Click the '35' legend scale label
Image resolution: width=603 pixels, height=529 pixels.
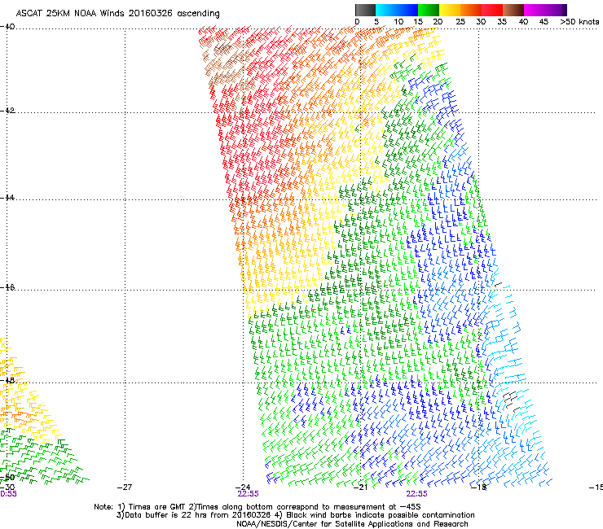coord(502,21)
